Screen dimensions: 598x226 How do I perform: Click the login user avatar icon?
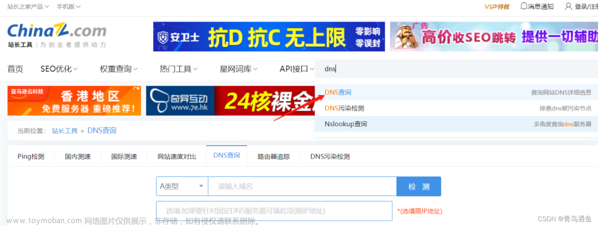point(569,6)
